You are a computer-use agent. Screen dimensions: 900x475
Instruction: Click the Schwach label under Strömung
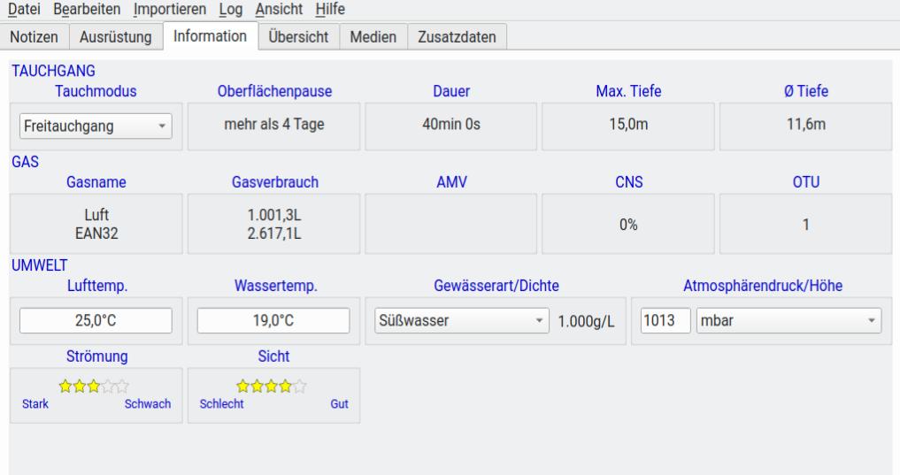[x=148, y=404]
